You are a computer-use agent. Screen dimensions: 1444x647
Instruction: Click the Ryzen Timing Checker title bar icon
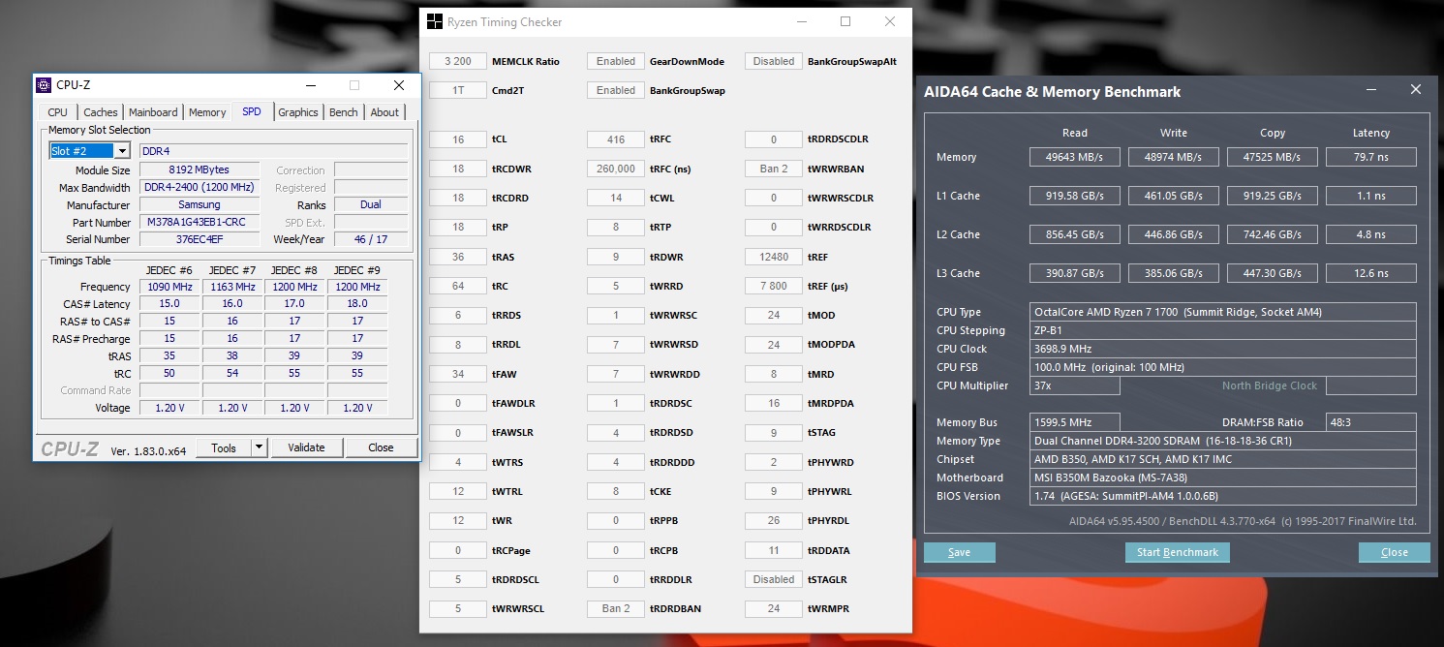[435, 21]
